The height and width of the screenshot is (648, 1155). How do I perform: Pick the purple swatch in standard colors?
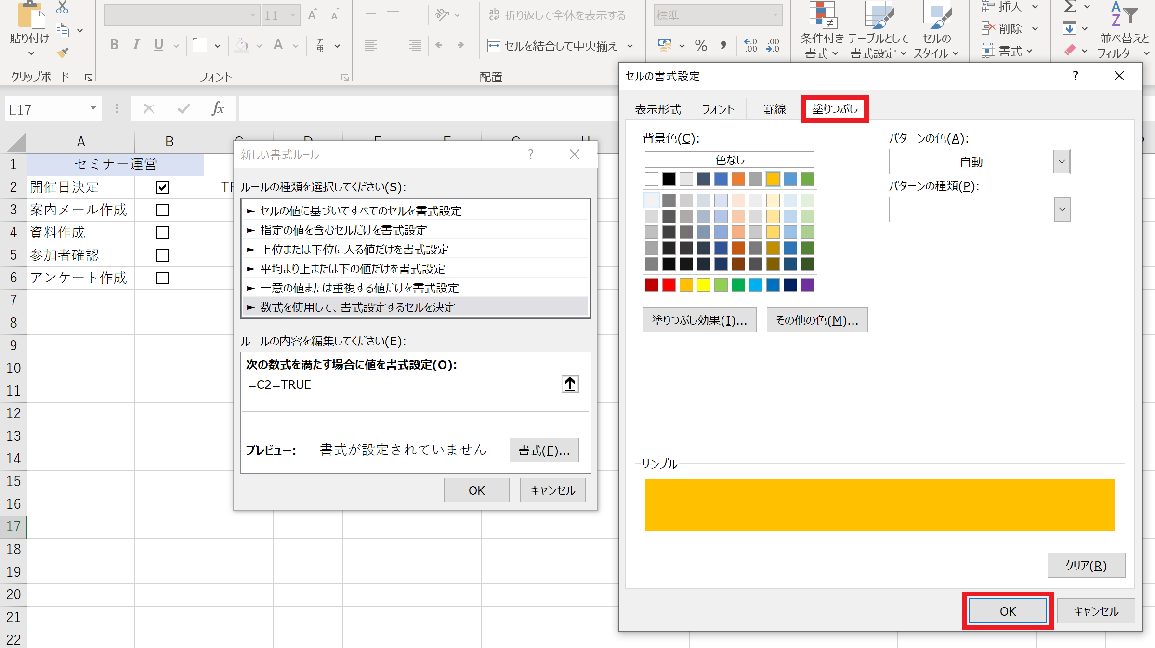pos(807,285)
